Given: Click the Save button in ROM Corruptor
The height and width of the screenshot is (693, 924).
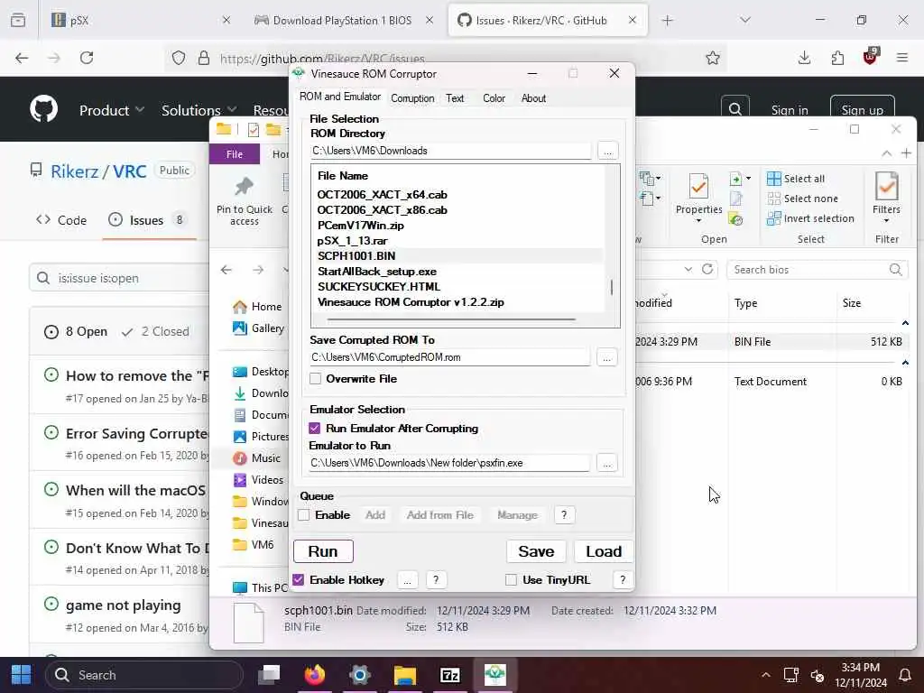Looking at the screenshot, I should [536, 551].
